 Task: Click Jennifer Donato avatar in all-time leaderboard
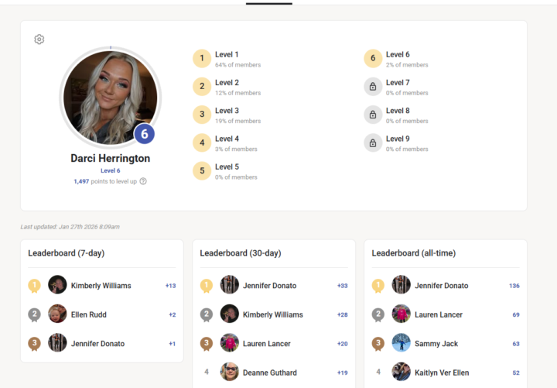[x=402, y=284]
